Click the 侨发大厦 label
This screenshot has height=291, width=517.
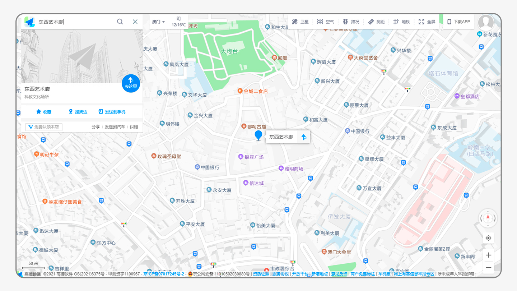point(339,217)
